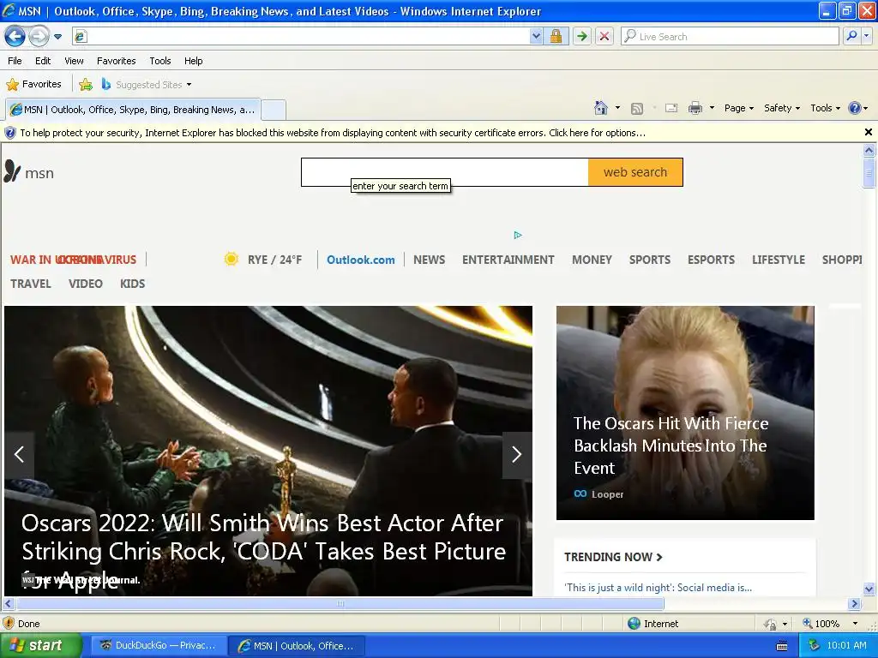
Task: Open the Oscars 2022 Will Smith headline
Action: (x=263, y=551)
